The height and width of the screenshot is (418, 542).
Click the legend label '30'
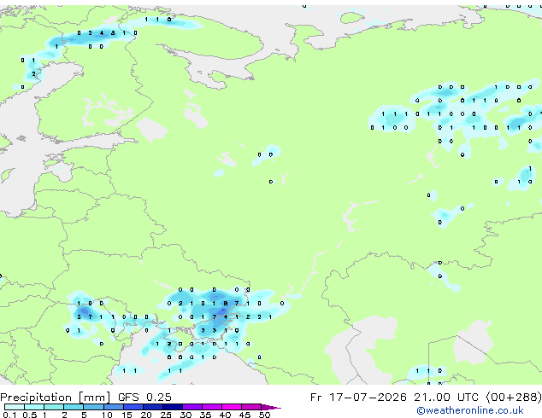point(186,415)
